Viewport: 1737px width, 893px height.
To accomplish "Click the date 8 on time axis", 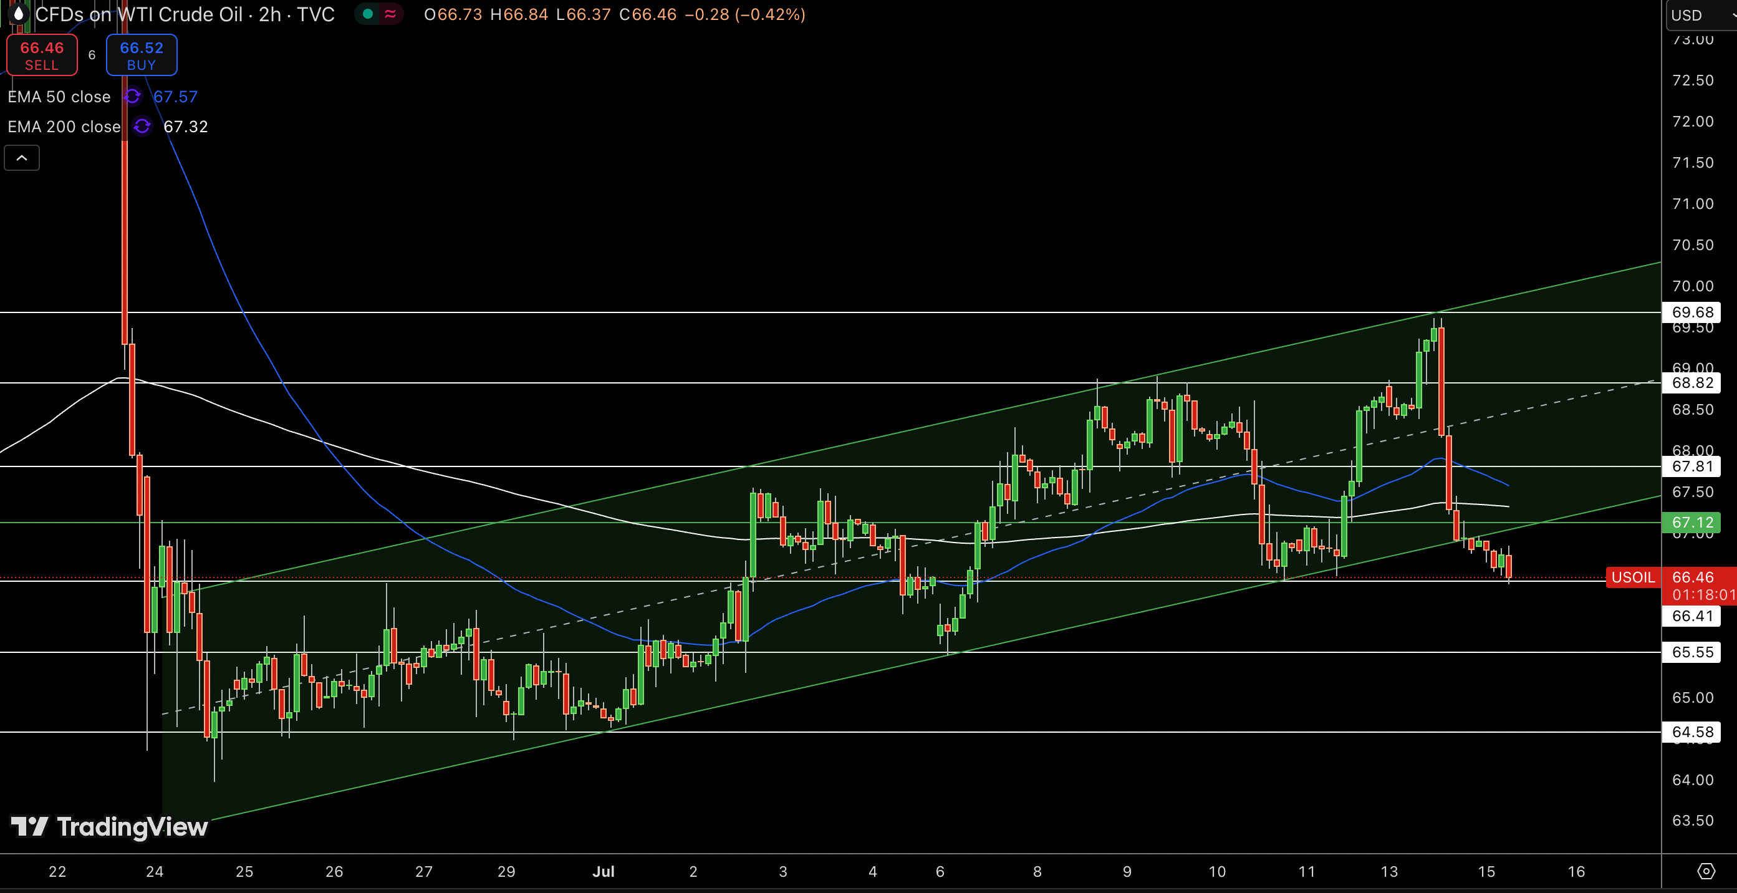I will point(1037,871).
